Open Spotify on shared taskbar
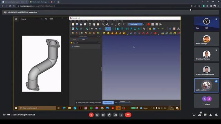The height and width of the screenshot is (124, 221). pyautogui.click(x=91, y=108)
